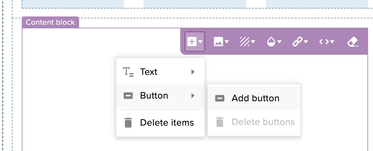Expand the arrow next to link icon

(x=306, y=42)
